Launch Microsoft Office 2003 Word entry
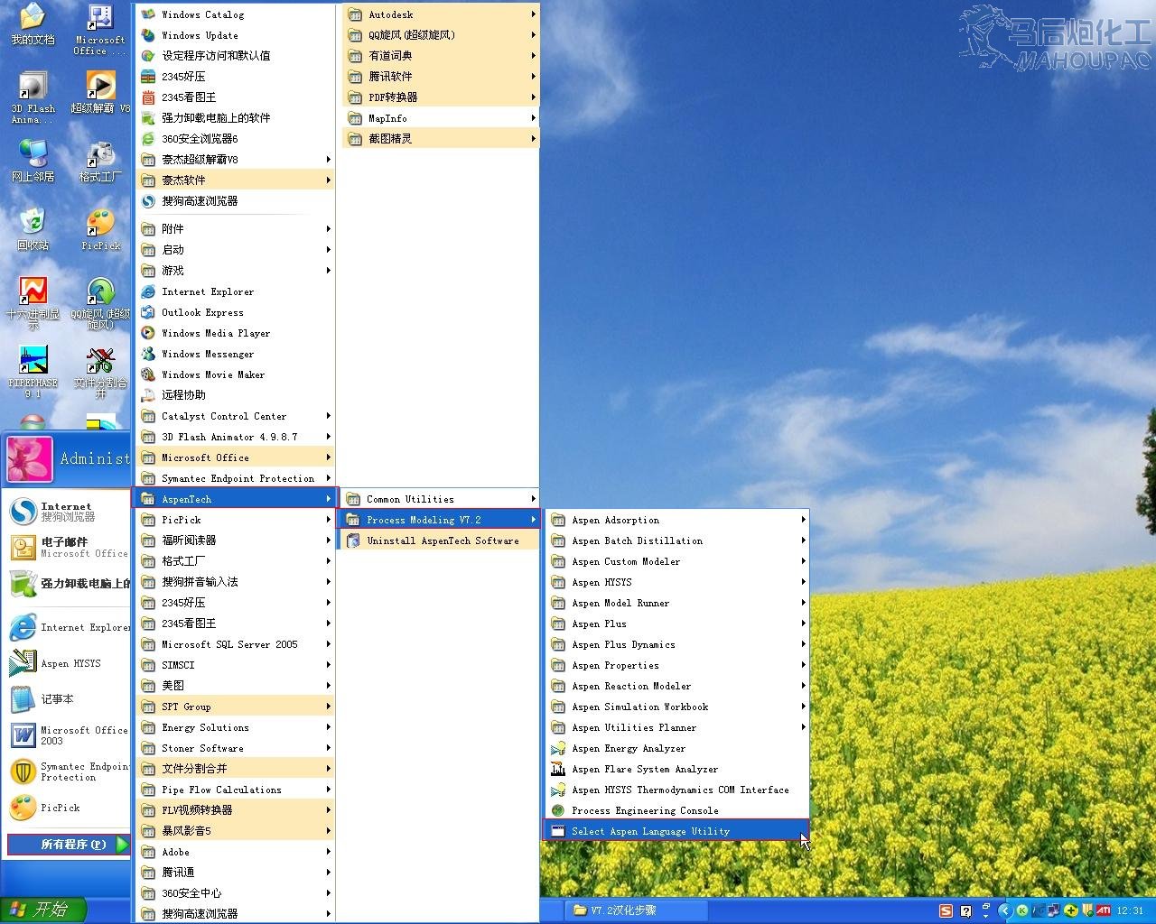The width and height of the screenshot is (1156, 924). click(67, 735)
